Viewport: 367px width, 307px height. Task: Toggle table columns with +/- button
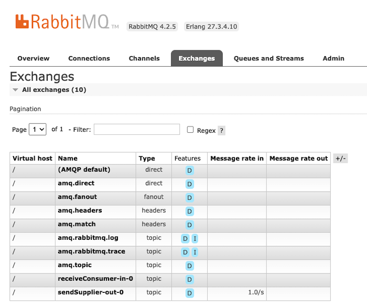(340, 158)
